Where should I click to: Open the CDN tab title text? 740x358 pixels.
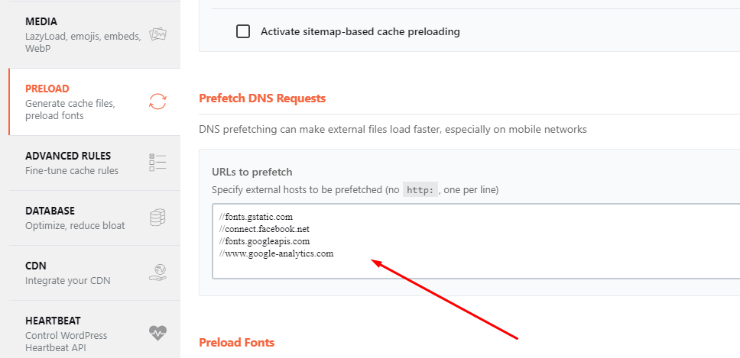pyautogui.click(x=36, y=266)
